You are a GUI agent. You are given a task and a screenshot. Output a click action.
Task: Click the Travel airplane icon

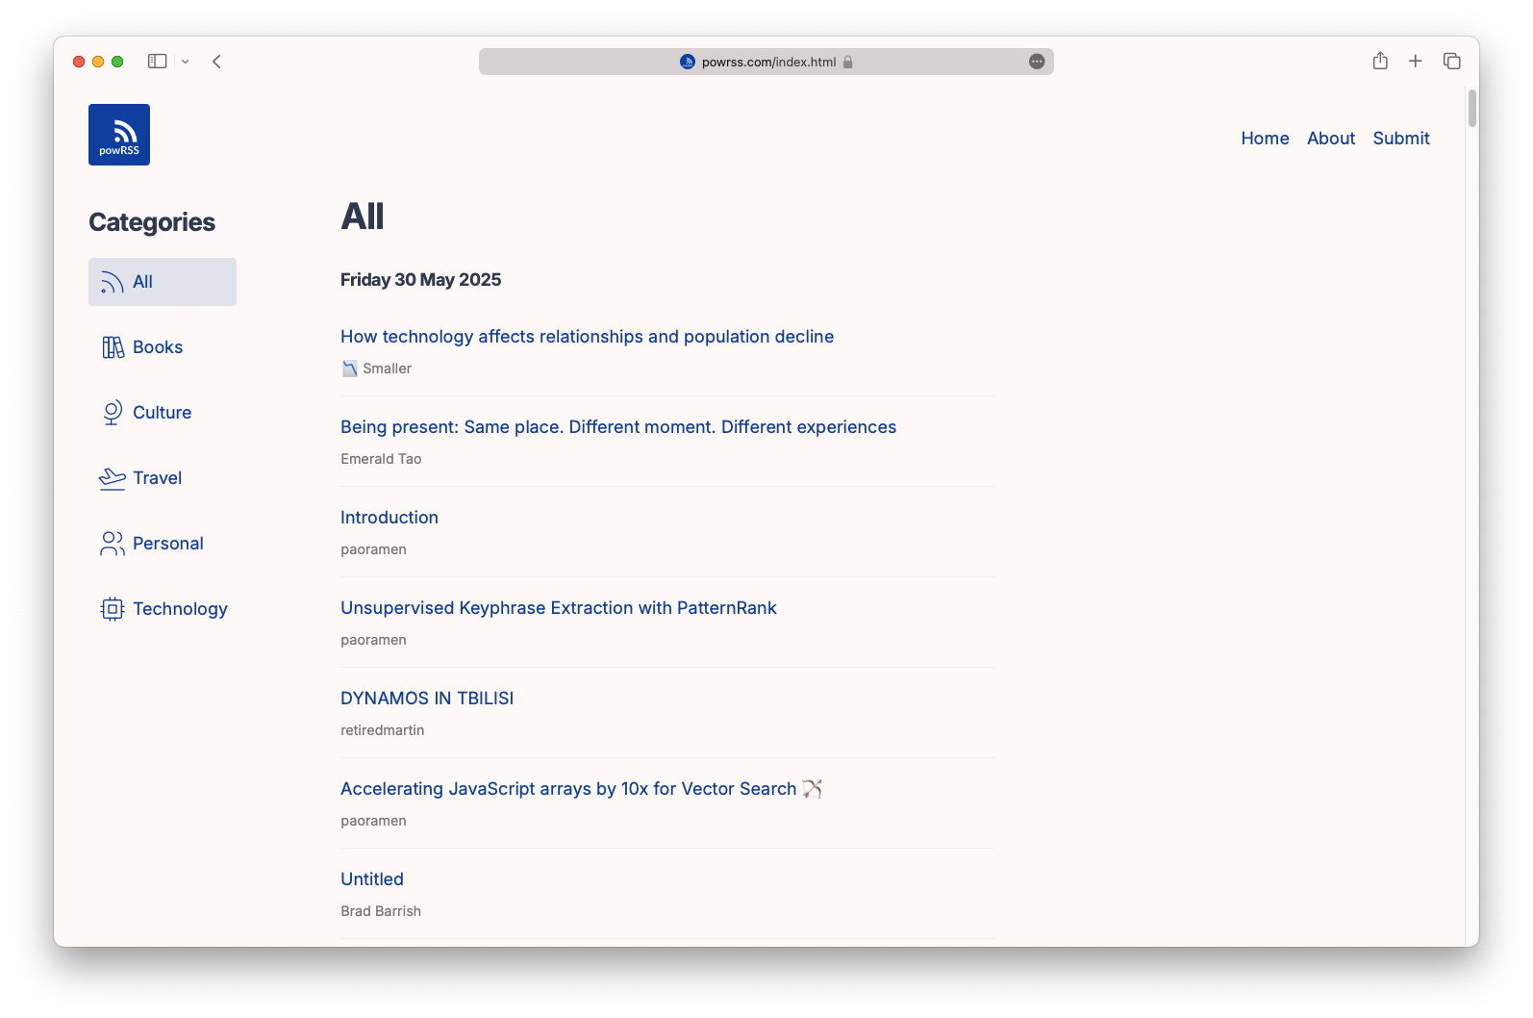pyautogui.click(x=113, y=478)
